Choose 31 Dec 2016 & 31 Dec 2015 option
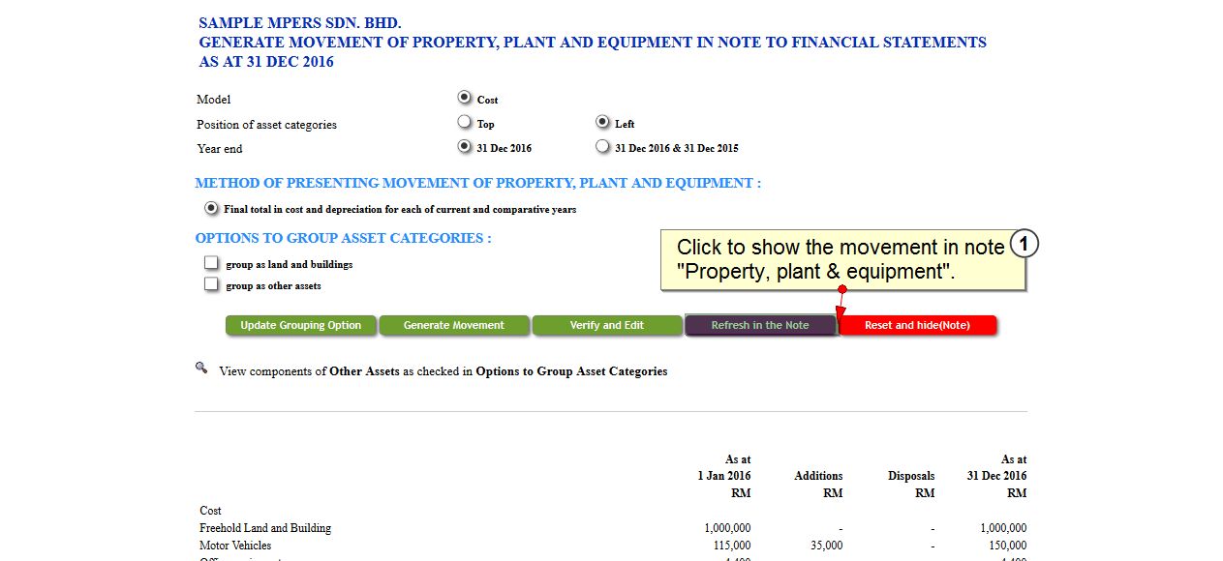The width and height of the screenshot is (1223, 561). tap(602, 147)
